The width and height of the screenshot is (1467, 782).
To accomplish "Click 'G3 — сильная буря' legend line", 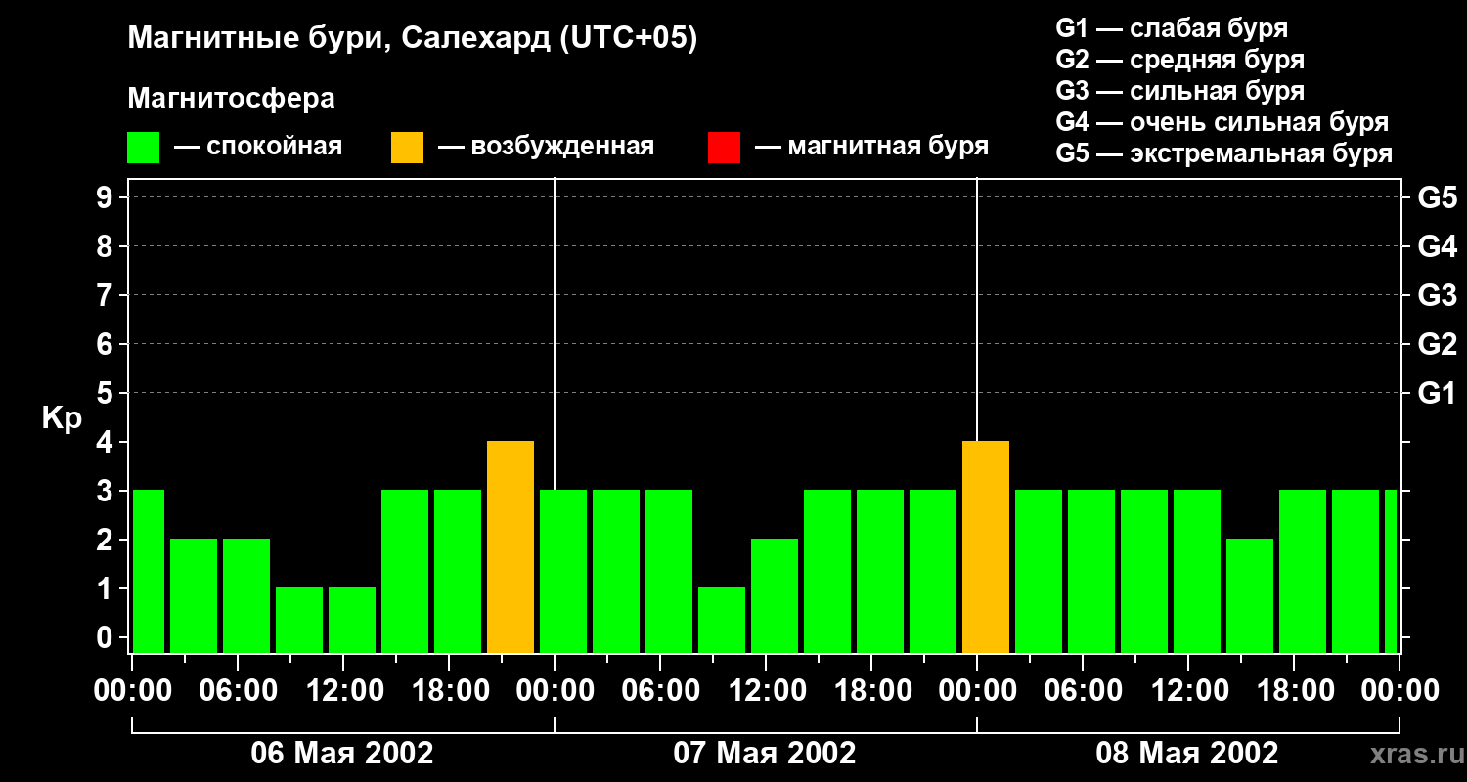I will coord(1180,91).
